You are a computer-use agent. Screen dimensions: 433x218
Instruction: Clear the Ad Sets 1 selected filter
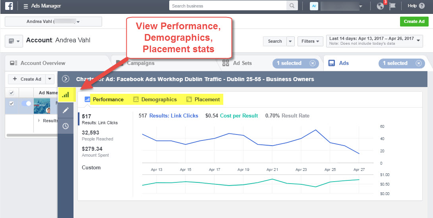point(312,63)
